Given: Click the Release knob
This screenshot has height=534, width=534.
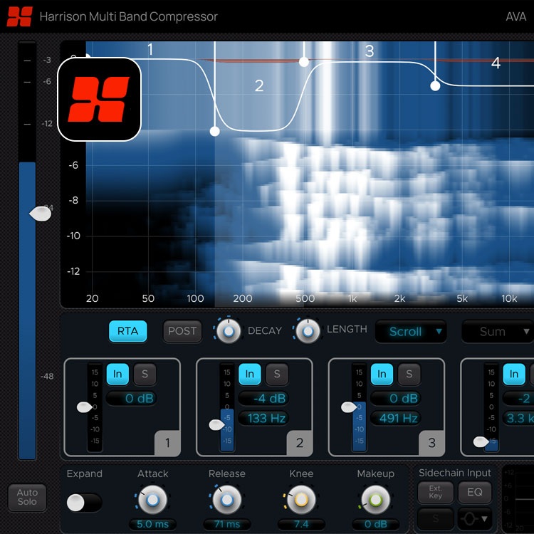Looking at the screenshot, I should click(226, 500).
